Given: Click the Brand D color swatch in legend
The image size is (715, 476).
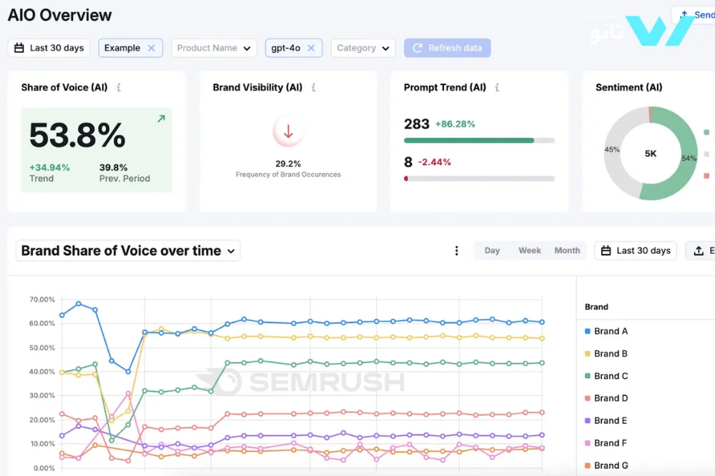Looking at the screenshot, I should [x=588, y=398].
